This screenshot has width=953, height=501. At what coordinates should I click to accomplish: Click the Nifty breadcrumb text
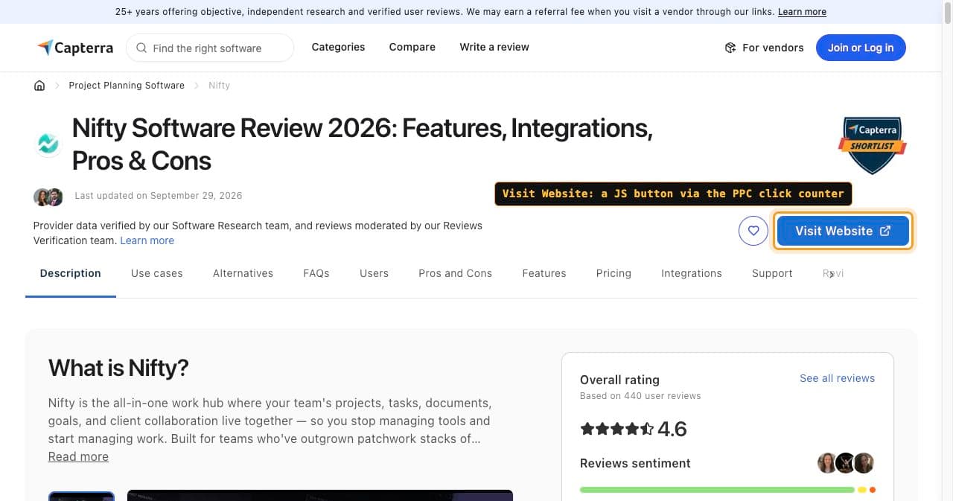(219, 86)
